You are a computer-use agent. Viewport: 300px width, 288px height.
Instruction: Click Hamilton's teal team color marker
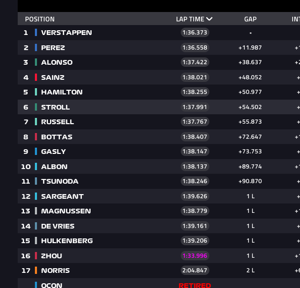[x=36, y=92]
